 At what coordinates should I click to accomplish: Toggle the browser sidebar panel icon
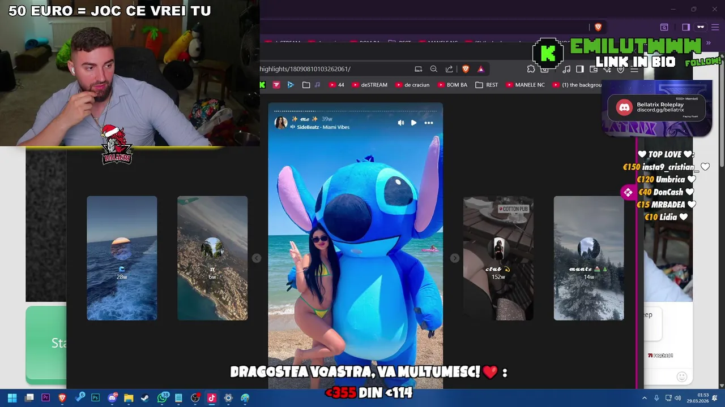click(x=580, y=69)
